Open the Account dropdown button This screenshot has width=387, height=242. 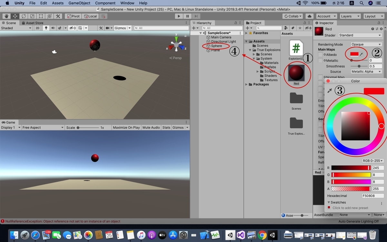point(326,16)
